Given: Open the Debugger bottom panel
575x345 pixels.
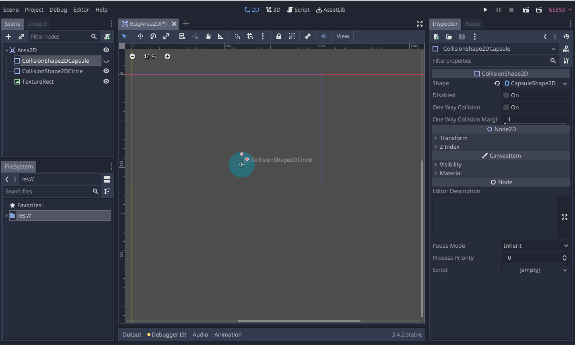Looking at the screenshot, I should [167, 335].
